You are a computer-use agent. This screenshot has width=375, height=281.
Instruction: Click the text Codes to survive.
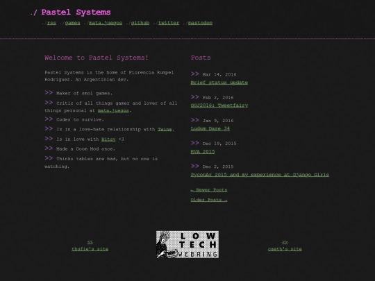80,120
